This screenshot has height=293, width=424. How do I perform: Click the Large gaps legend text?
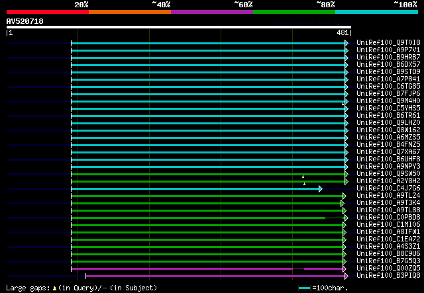pos(81,288)
